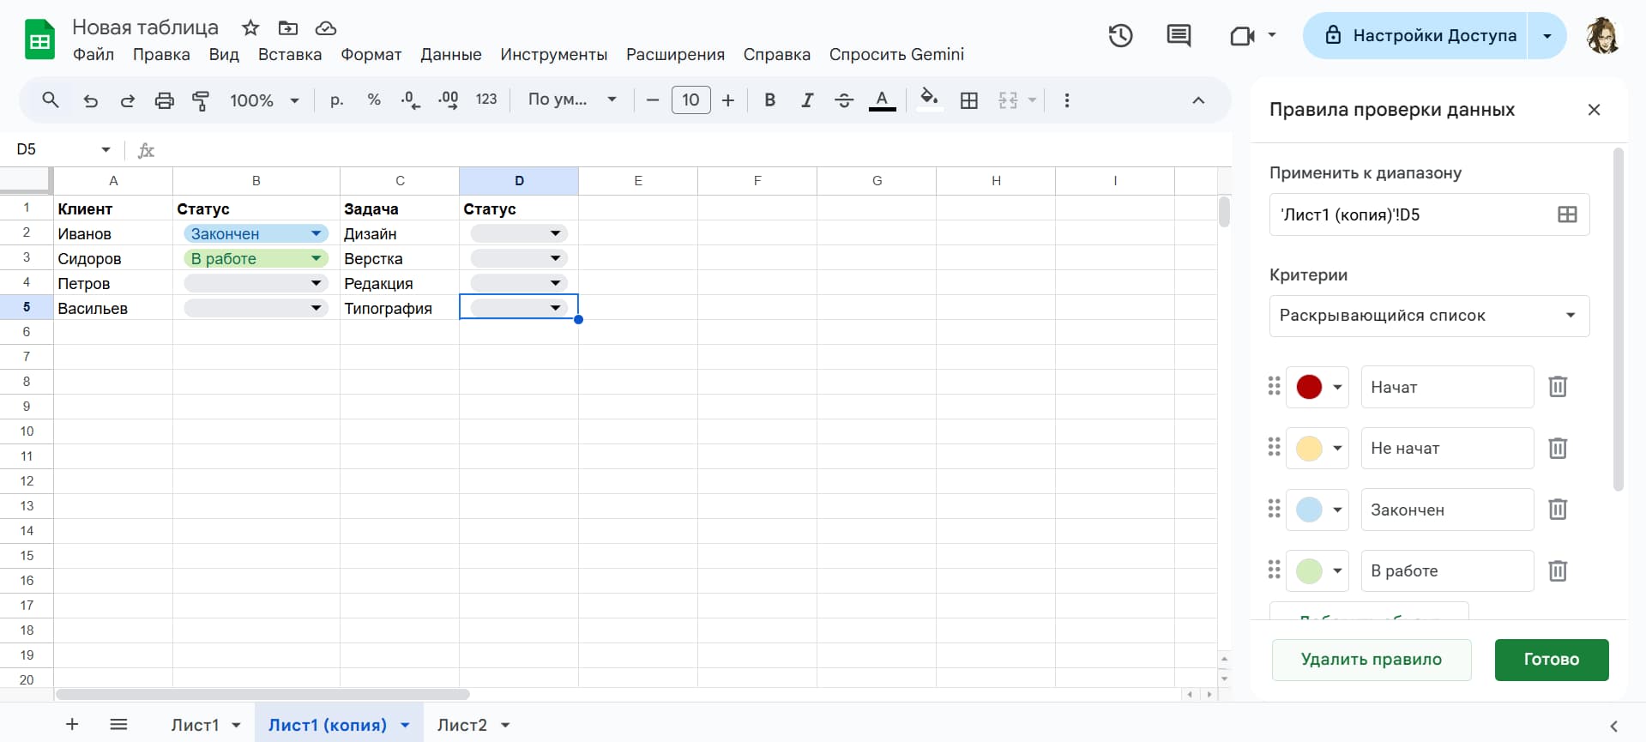Open the 'Данные' menu
Image resolution: width=1646 pixels, height=742 pixels.
pyautogui.click(x=450, y=55)
